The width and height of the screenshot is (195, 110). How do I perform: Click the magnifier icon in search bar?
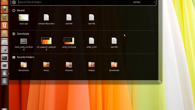pyautogui.click(x=14, y=2)
